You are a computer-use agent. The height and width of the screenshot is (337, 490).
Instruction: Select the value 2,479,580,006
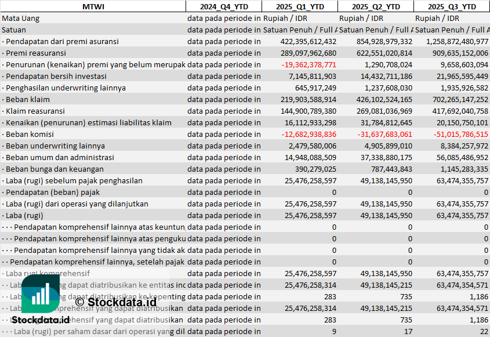point(313,146)
